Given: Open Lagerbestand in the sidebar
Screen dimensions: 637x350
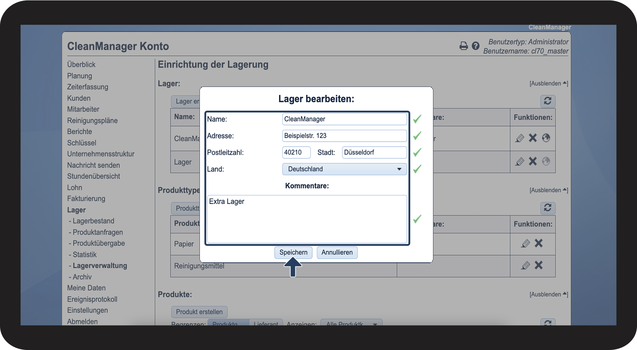Looking at the screenshot, I should tap(93, 221).
